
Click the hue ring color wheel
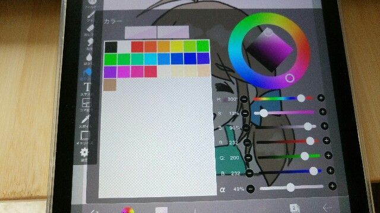[269, 51]
